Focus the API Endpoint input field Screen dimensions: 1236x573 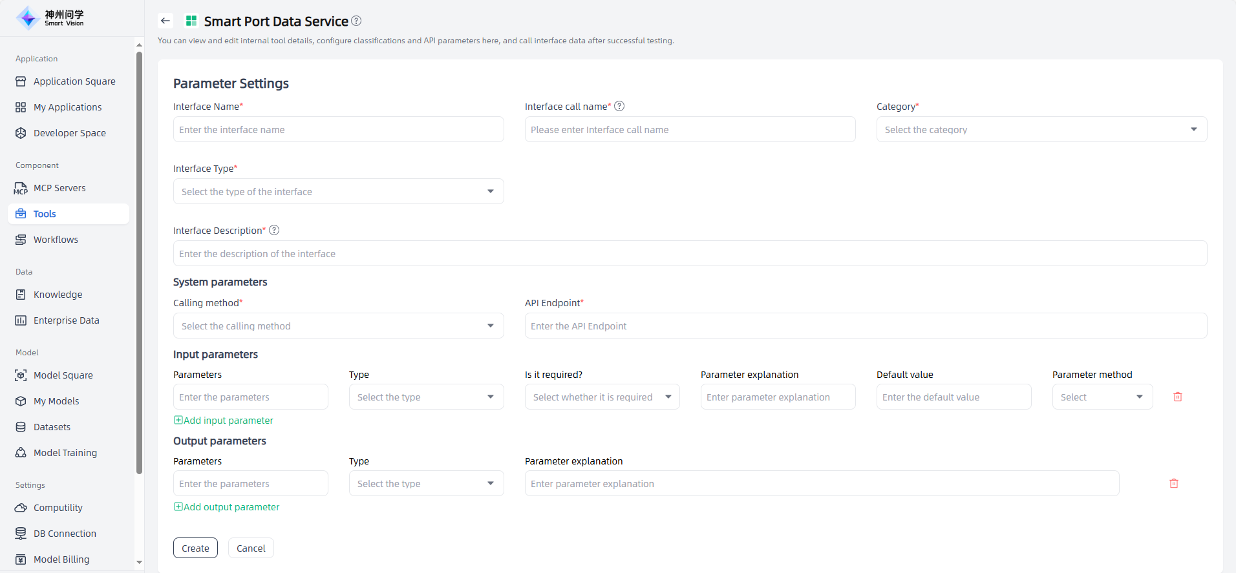(865, 326)
